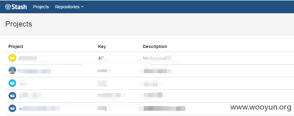Open the fourth row project name link
The image size is (294, 116).
tap(30, 95)
